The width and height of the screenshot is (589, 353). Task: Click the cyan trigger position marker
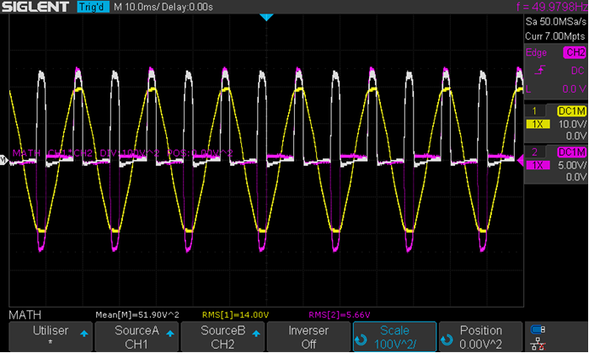266,18
